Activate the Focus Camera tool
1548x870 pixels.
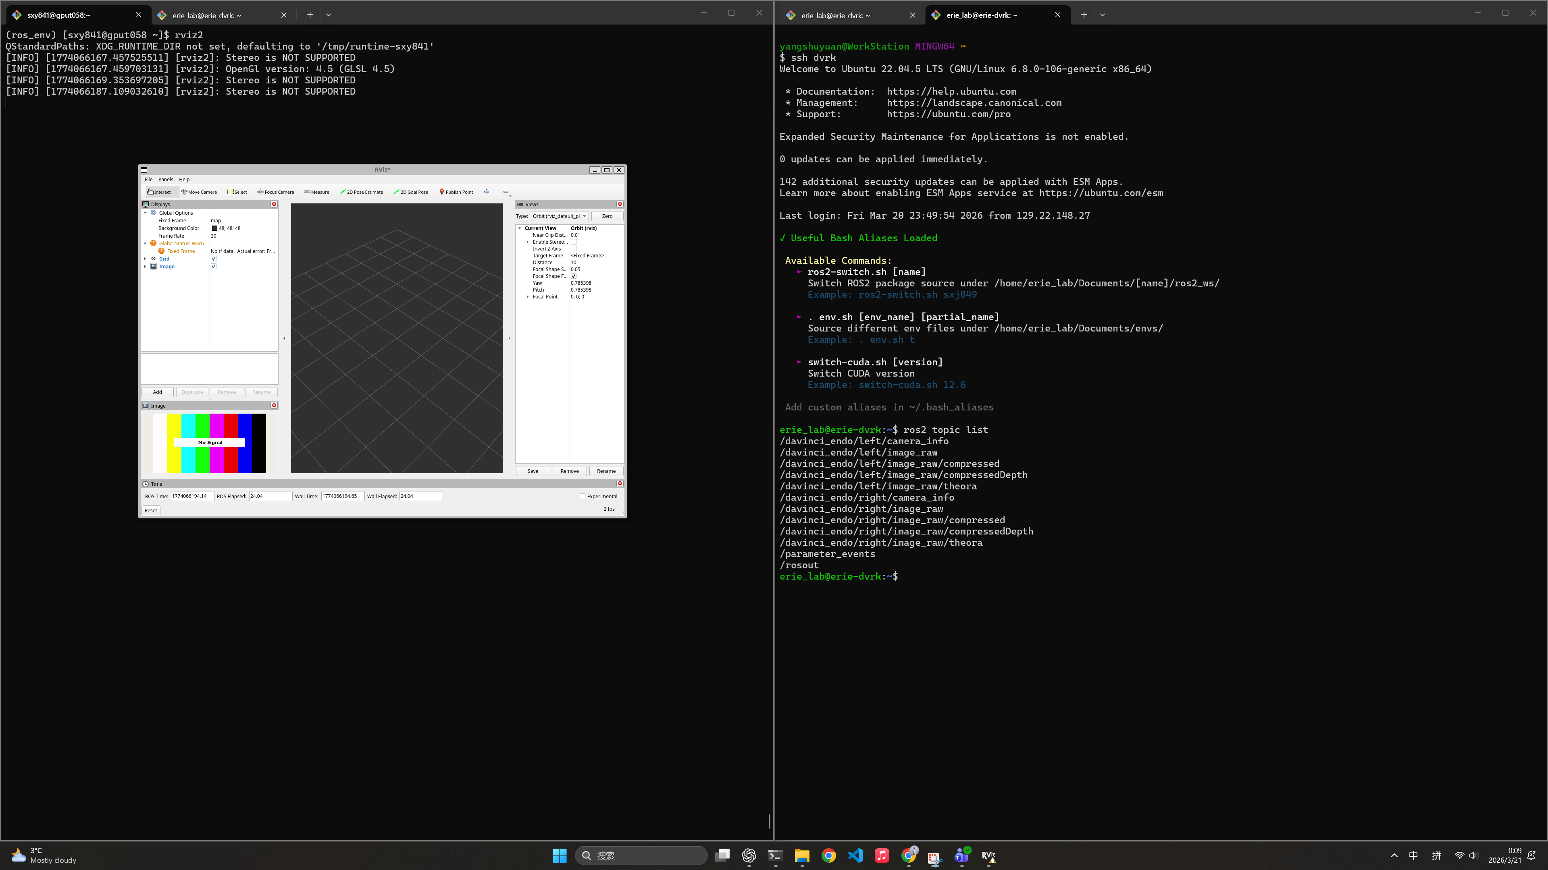[x=276, y=192]
